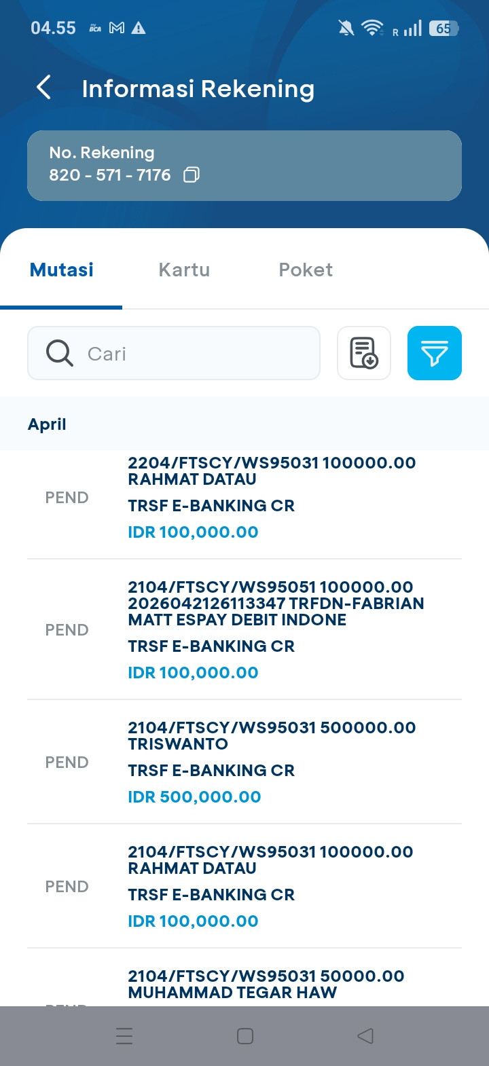Tap the battery indicator

click(443, 28)
